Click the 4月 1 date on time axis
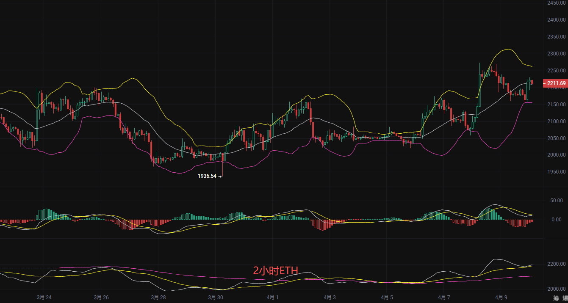568x303 pixels. [272, 297]
